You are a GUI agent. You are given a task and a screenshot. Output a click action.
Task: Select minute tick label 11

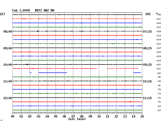coord(107,117)
